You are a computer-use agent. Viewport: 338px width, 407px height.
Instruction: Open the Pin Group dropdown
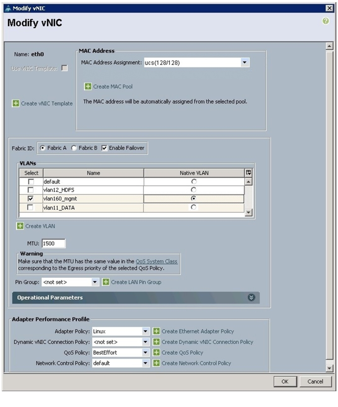(95, 282)
